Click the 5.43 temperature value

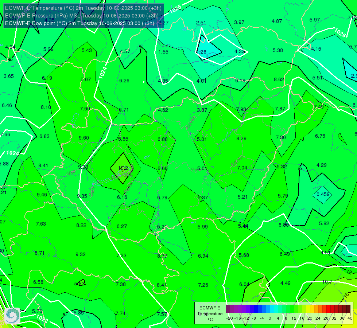(x=87, y=51)
